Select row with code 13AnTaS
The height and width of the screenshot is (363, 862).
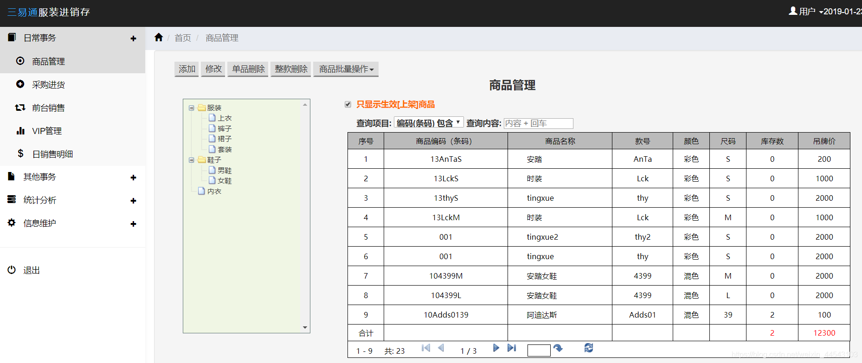(x=598, y=159)
